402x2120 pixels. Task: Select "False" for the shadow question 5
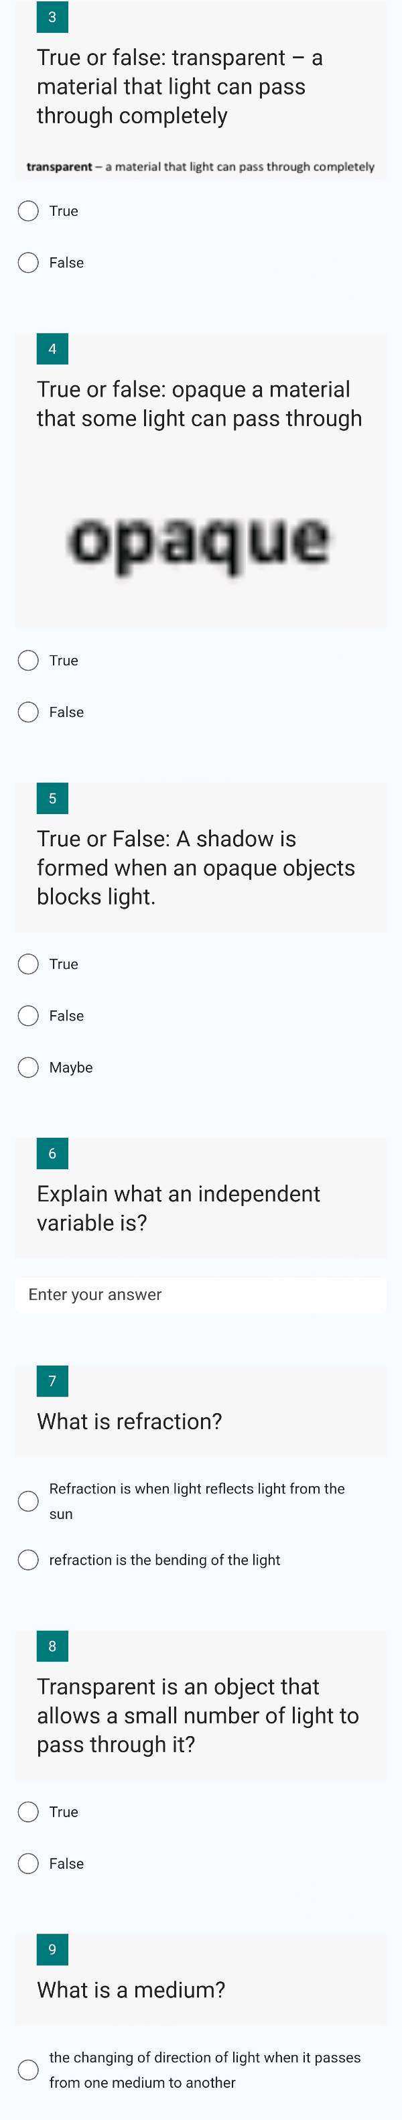[27, 1016]
